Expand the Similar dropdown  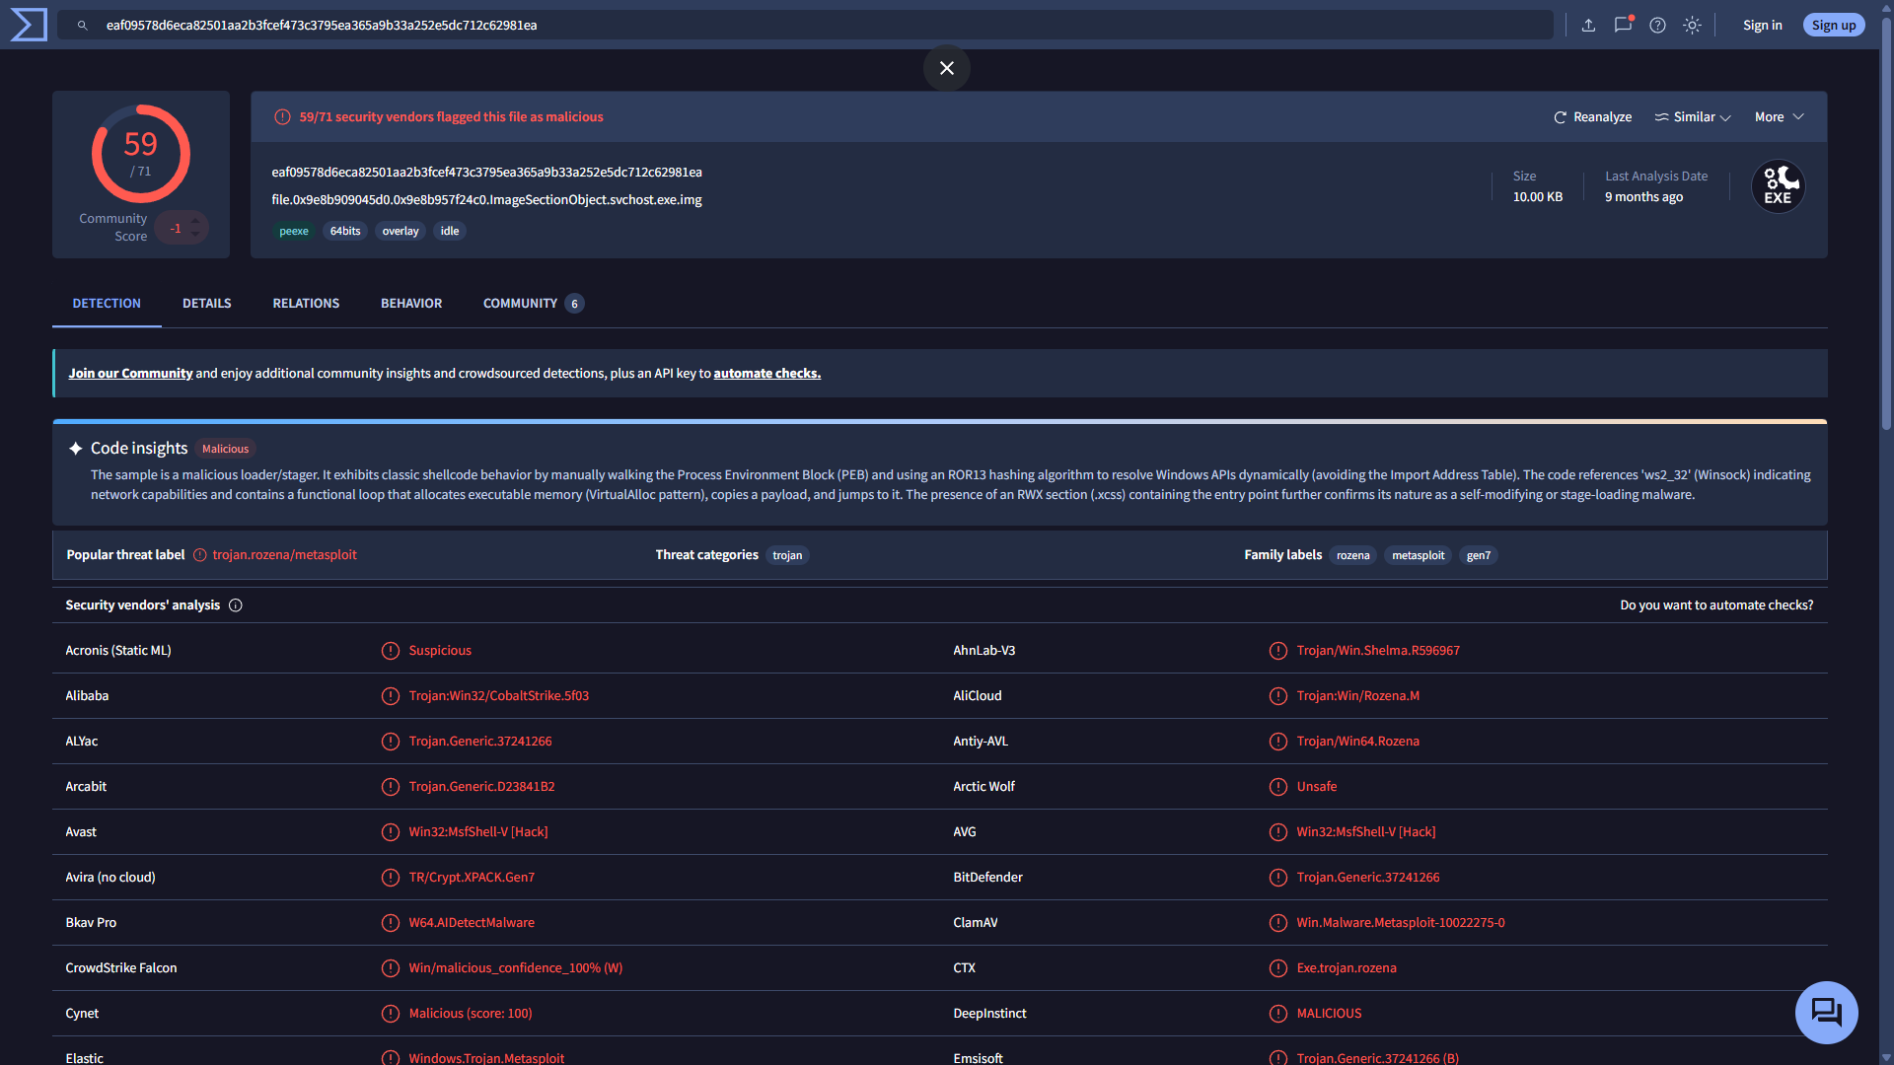(x=1693, y=117)
